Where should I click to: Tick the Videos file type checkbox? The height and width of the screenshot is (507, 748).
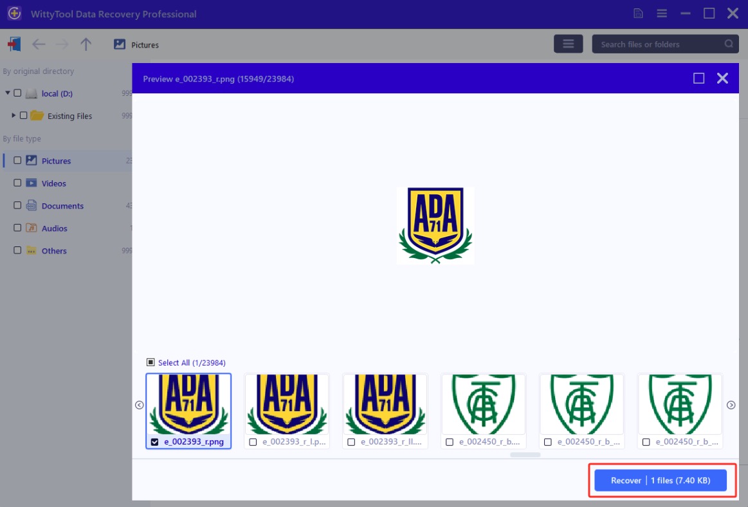tap(17, 183)
